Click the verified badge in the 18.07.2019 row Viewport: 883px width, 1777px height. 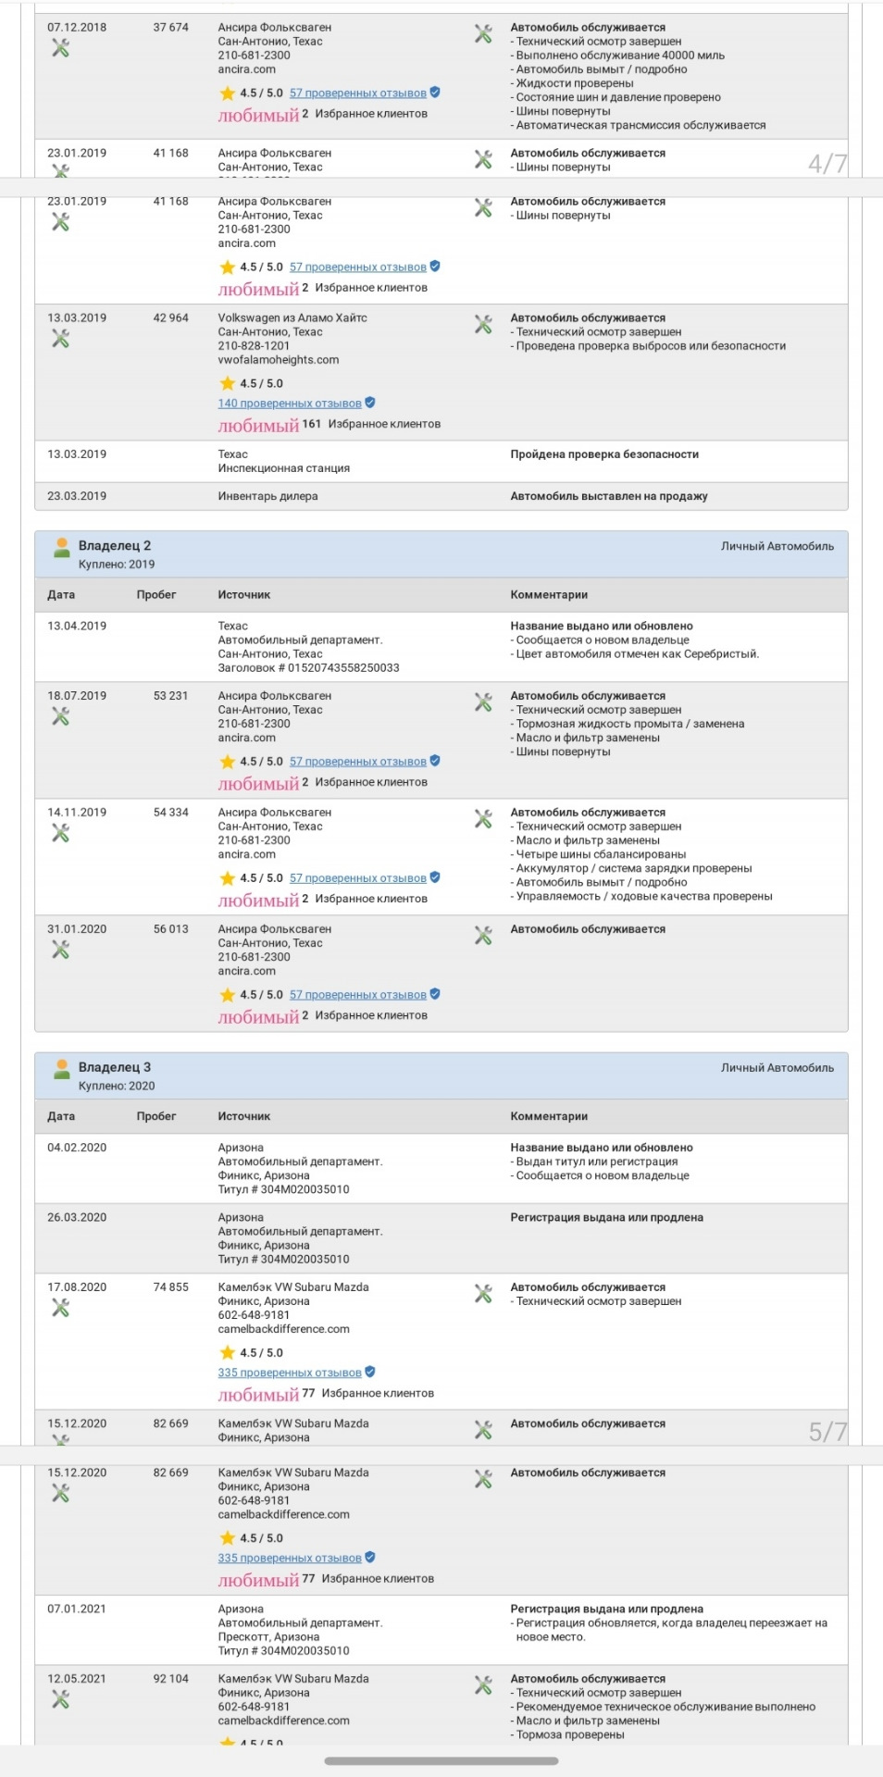[x=435, y=761]
